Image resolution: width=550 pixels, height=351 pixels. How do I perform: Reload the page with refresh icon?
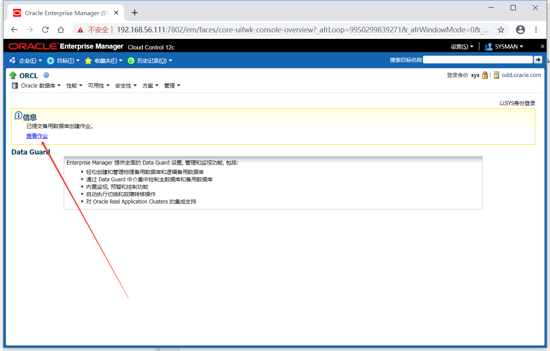click(45, 30)
